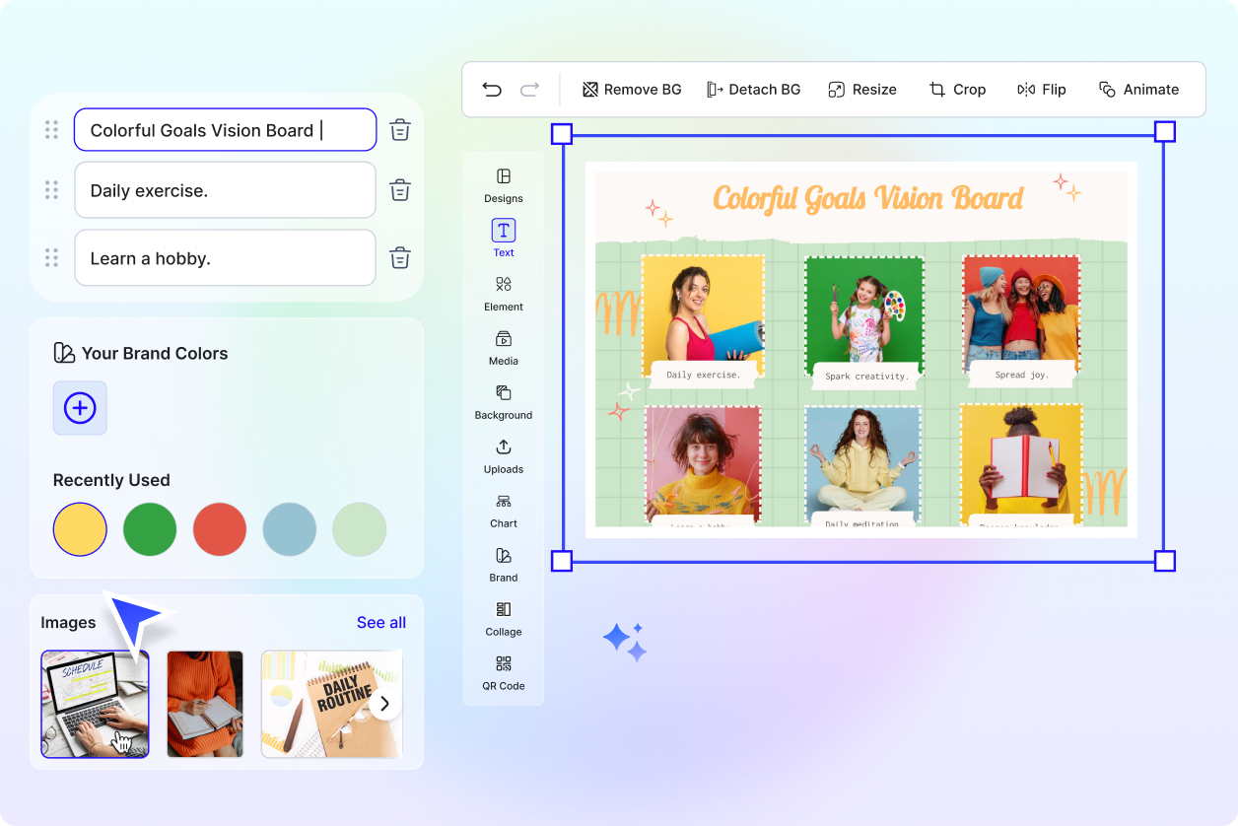Click See all images
This screenshot has height=826, width=1238.
(381, 622)
